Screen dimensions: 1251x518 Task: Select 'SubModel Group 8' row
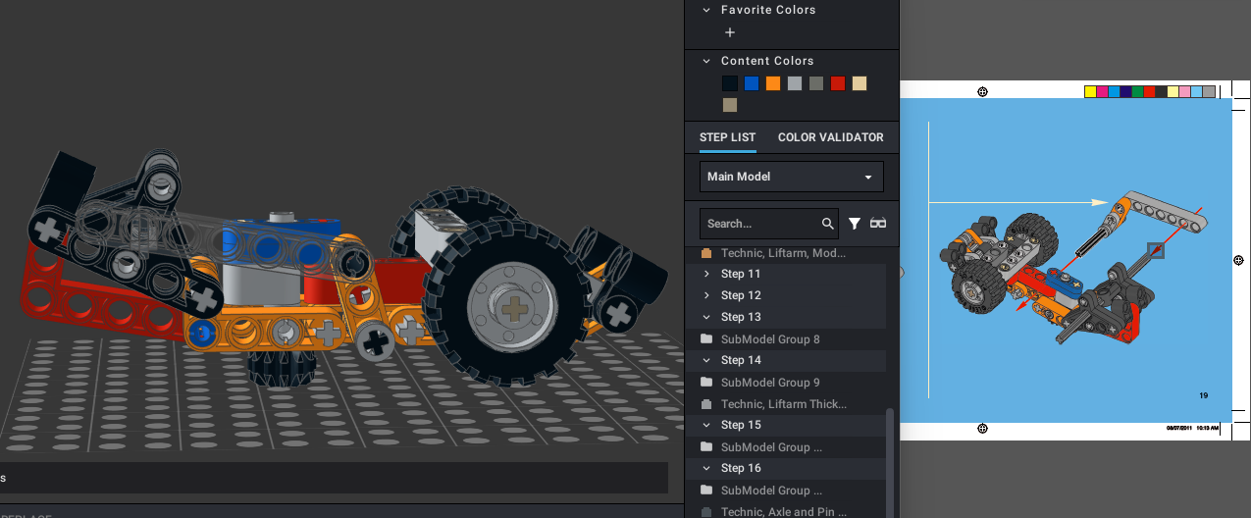pyautogui.click(x=785, y=339)
